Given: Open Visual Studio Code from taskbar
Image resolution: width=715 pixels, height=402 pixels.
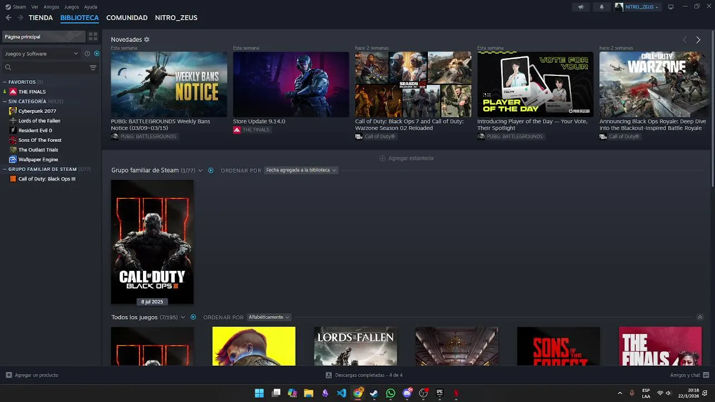Looking at the screenshot, I should point(341,393).
